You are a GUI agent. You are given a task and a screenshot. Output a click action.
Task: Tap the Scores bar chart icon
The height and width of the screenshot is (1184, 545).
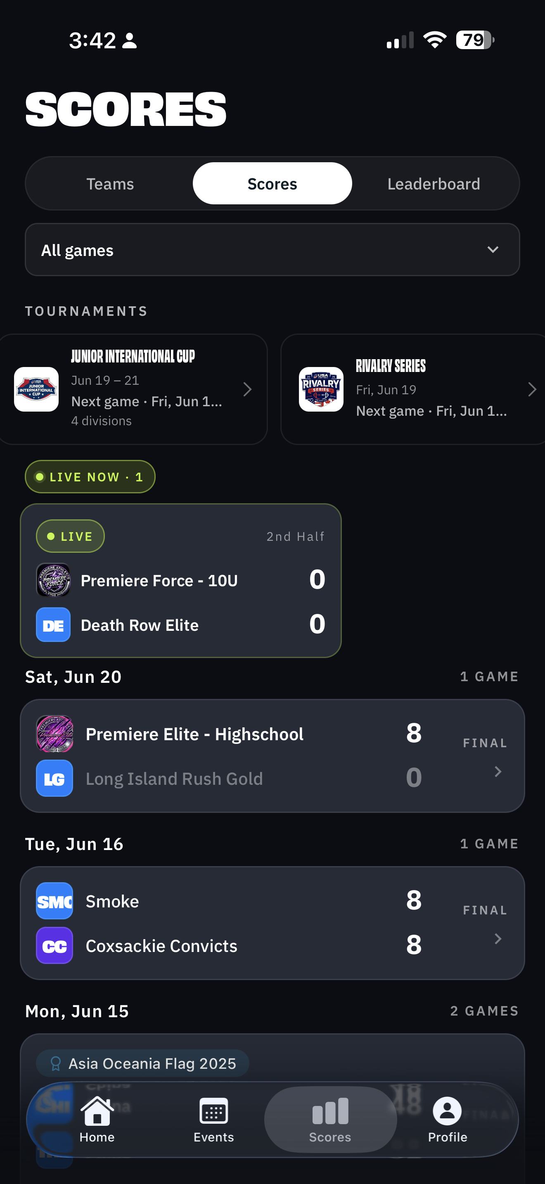pos(330,1111)
